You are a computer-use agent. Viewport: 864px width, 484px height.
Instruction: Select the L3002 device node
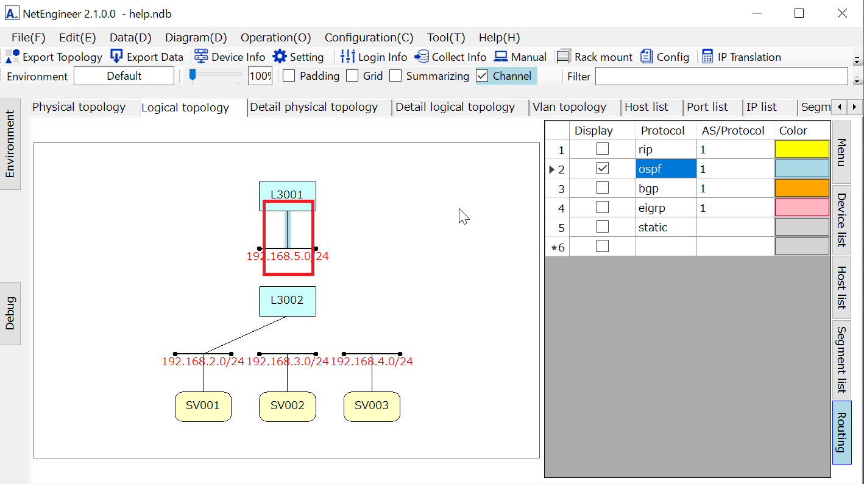[287, 301]
